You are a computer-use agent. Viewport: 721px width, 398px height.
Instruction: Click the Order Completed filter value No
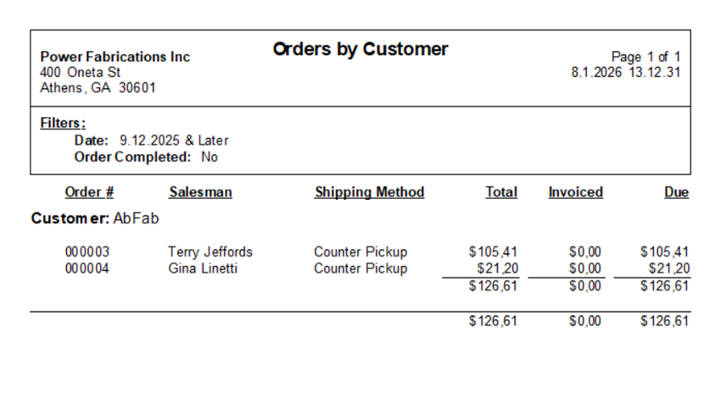[210, 157]
